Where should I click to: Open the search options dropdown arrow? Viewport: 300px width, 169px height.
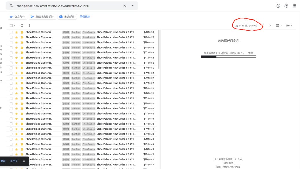(132, 6)
